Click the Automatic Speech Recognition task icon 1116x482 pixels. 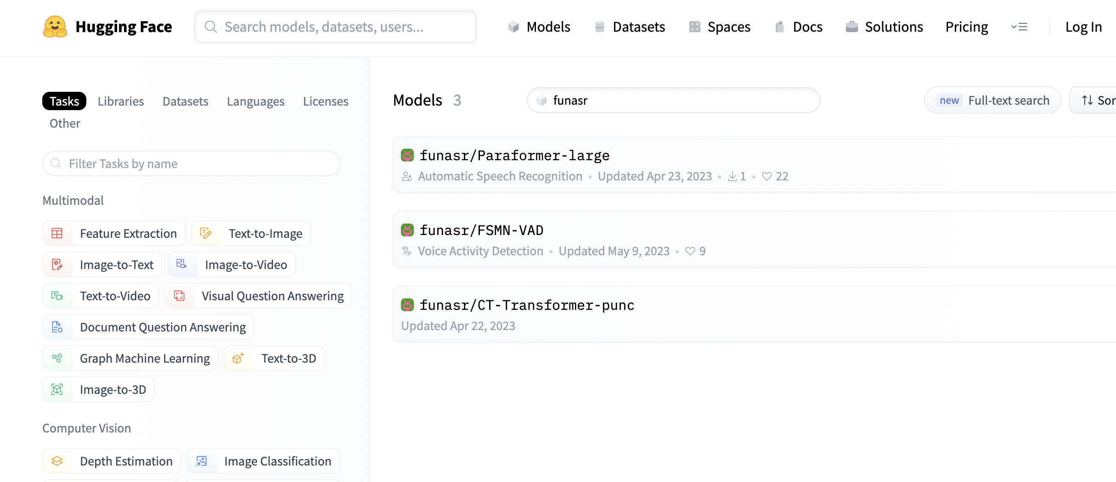pyautogui.click(x=407, y=176)
